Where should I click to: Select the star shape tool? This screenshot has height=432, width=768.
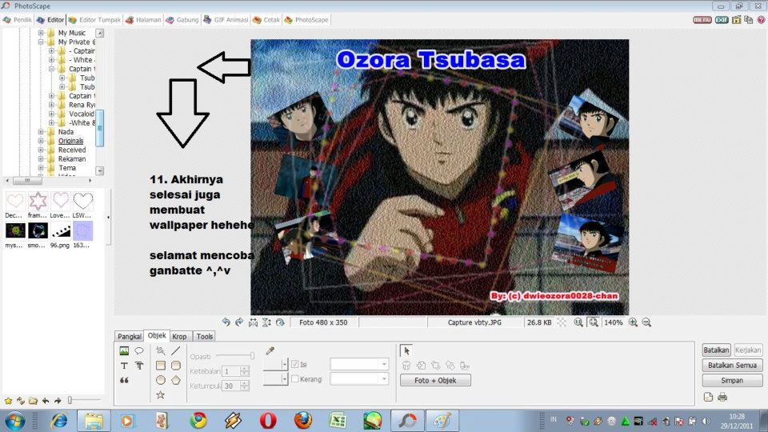[x=160, y=394]
